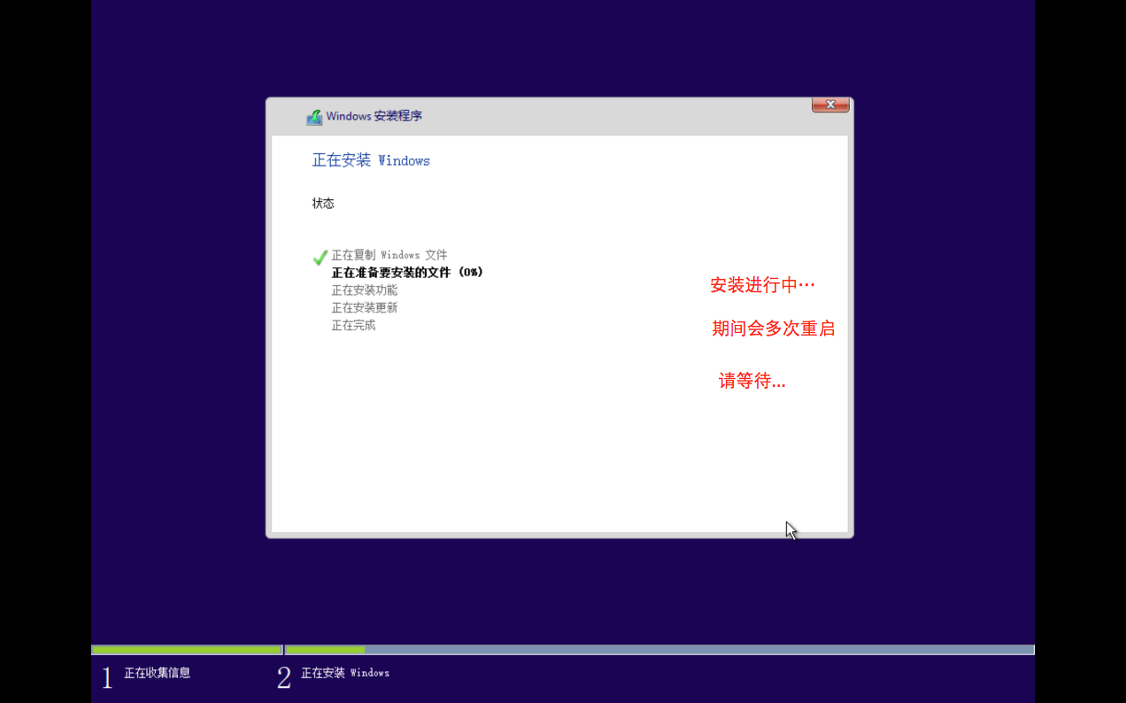The height and width of the screenshot is (703, 1126).
Task: Select the 正在复制 Windows 文件 status line
Action: click(389, 255)
